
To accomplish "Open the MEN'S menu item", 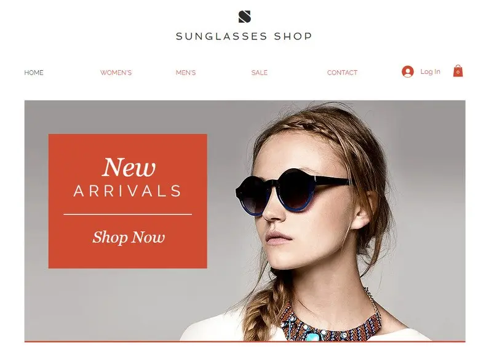I will click(186, 73).
